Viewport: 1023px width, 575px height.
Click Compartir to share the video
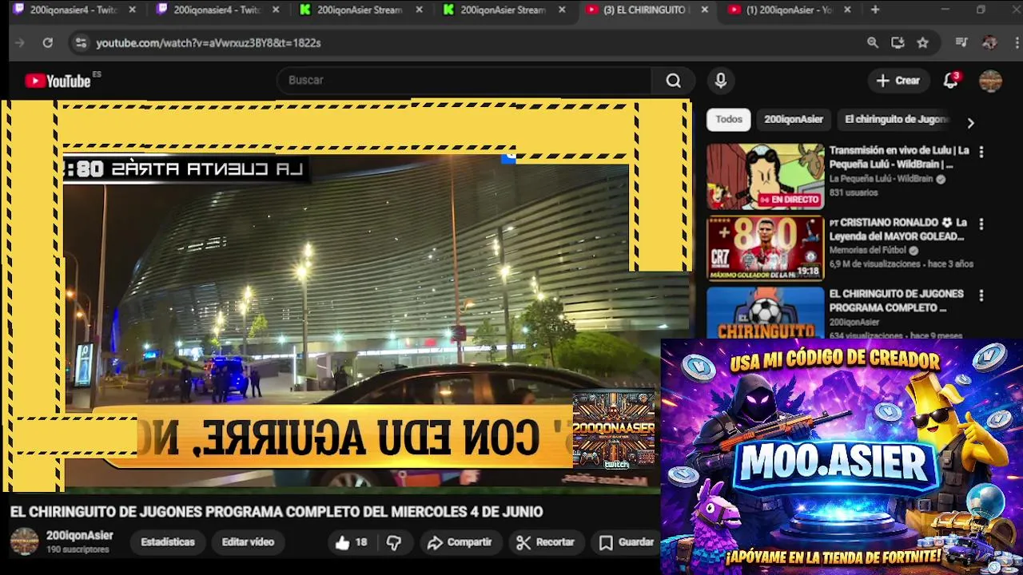tap(460, 542)
